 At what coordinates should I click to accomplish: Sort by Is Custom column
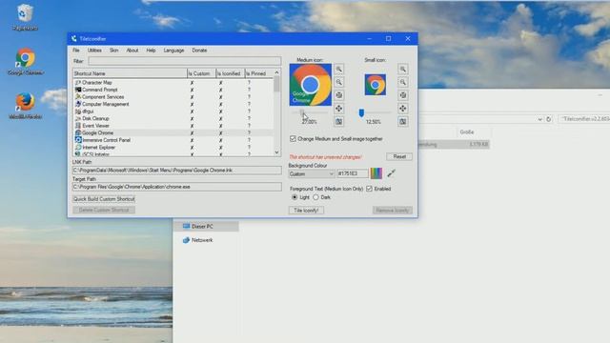click(201, 73)
